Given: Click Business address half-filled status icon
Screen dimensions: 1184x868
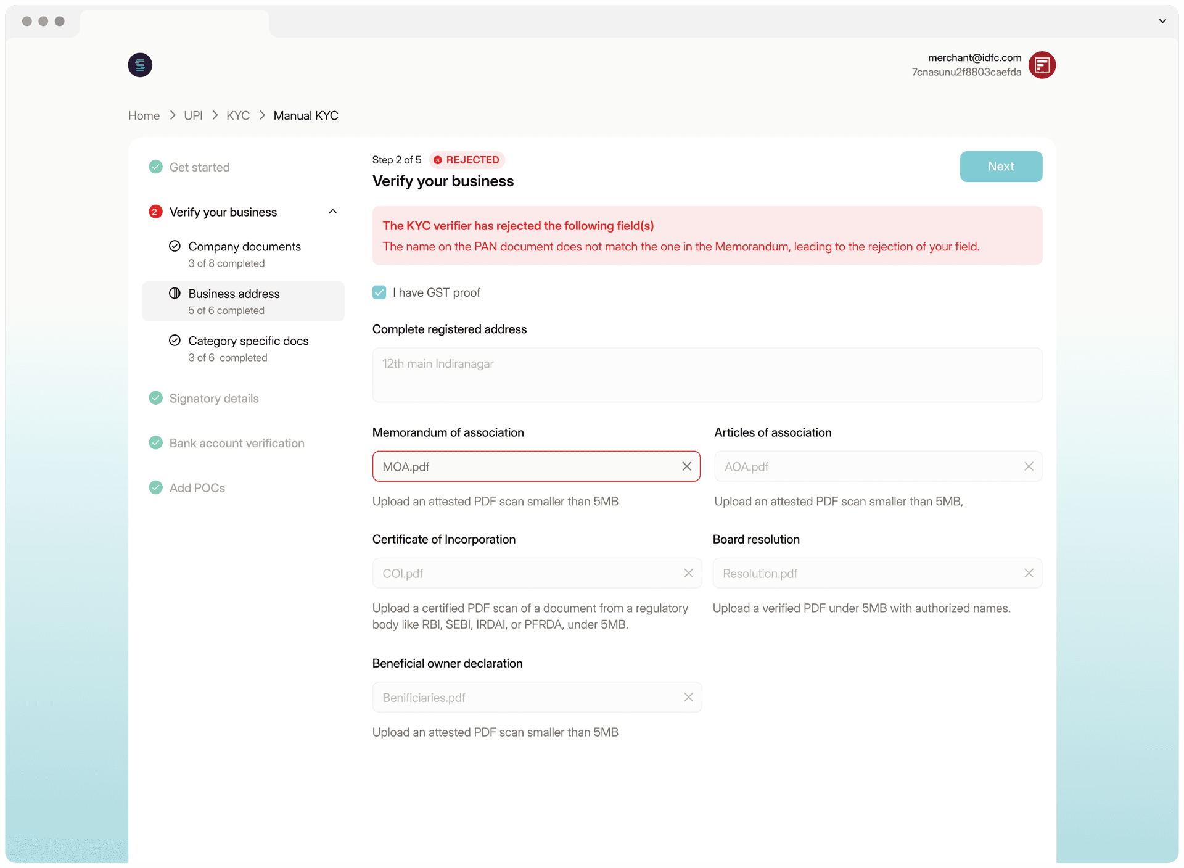Looking at the screenshot, I should pyautogui.click(x=175, y=293).
